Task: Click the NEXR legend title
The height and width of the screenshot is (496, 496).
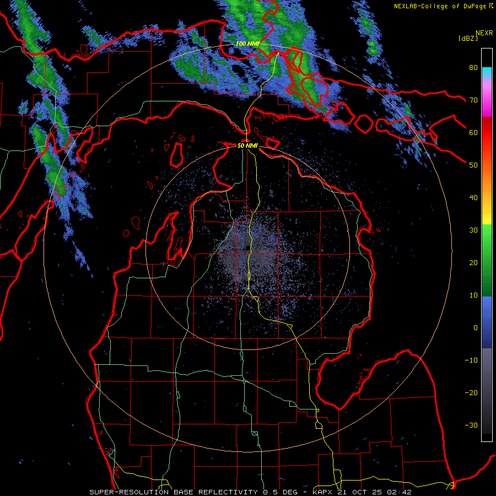Action: click(484, 33)
